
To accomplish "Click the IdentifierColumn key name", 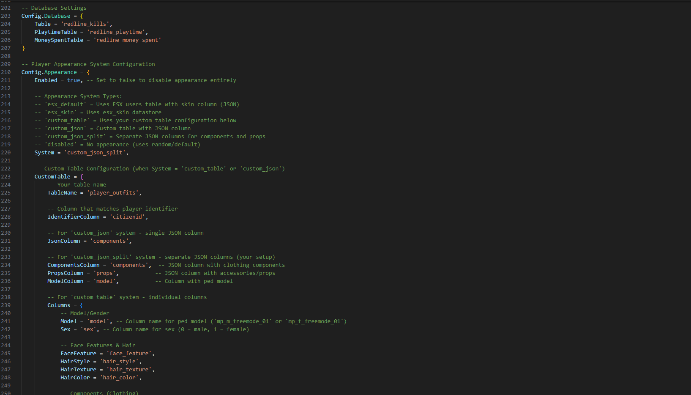I will click(x=74, y=217).
